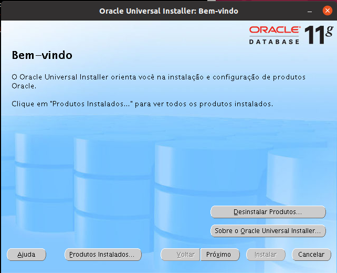This screenshot has height=273, width=337.
Task: Click the sentence starting 'Clique em "Produtos Instalados..."'
Action: click(x=142, y=104)
